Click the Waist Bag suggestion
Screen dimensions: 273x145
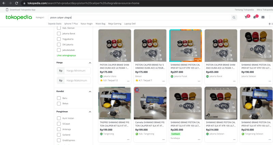click(x=100, y=24)
